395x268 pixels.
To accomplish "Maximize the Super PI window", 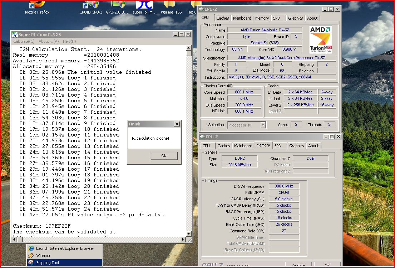I will [182, 35].
